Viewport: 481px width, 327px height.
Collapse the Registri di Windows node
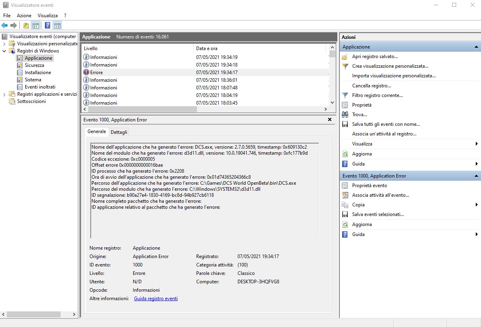4,51
